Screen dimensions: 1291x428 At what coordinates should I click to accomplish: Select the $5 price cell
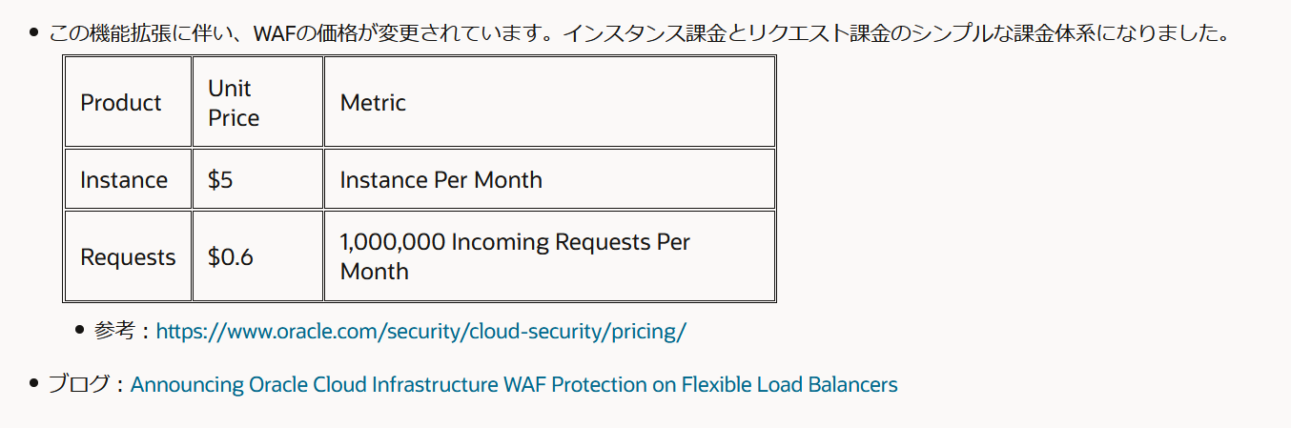coord(257,179)
